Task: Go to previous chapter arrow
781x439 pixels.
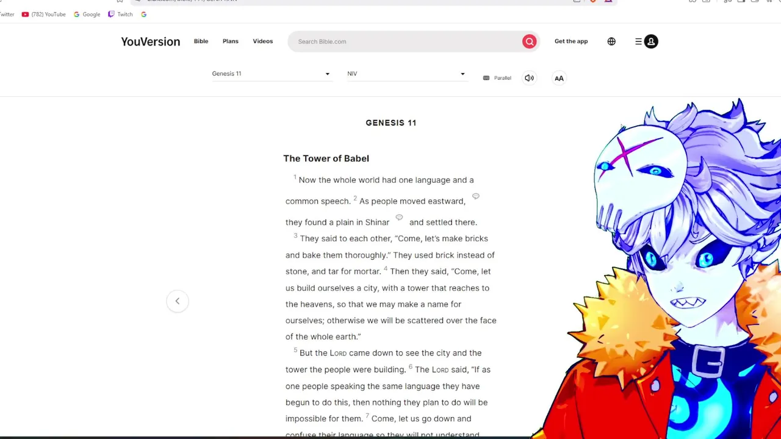Action: tap(178, 301)
